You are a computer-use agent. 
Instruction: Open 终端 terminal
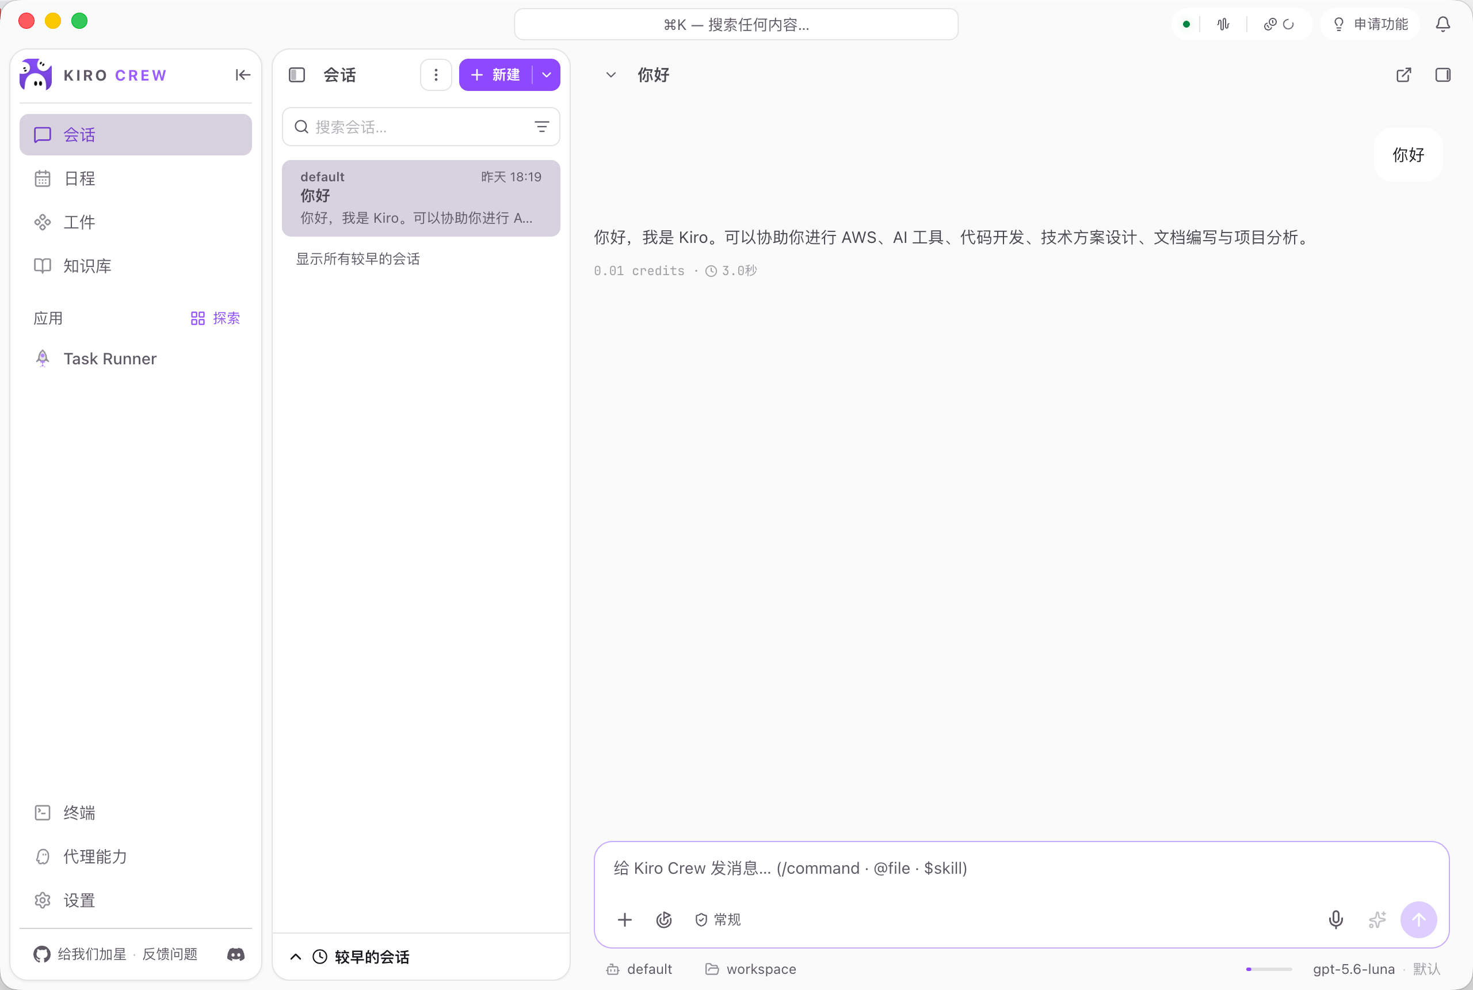(x=136, y=813)
